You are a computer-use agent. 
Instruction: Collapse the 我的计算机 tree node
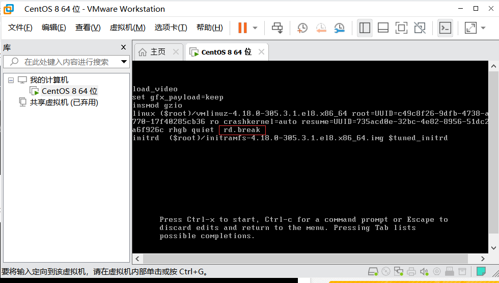(x=11, y=80)
